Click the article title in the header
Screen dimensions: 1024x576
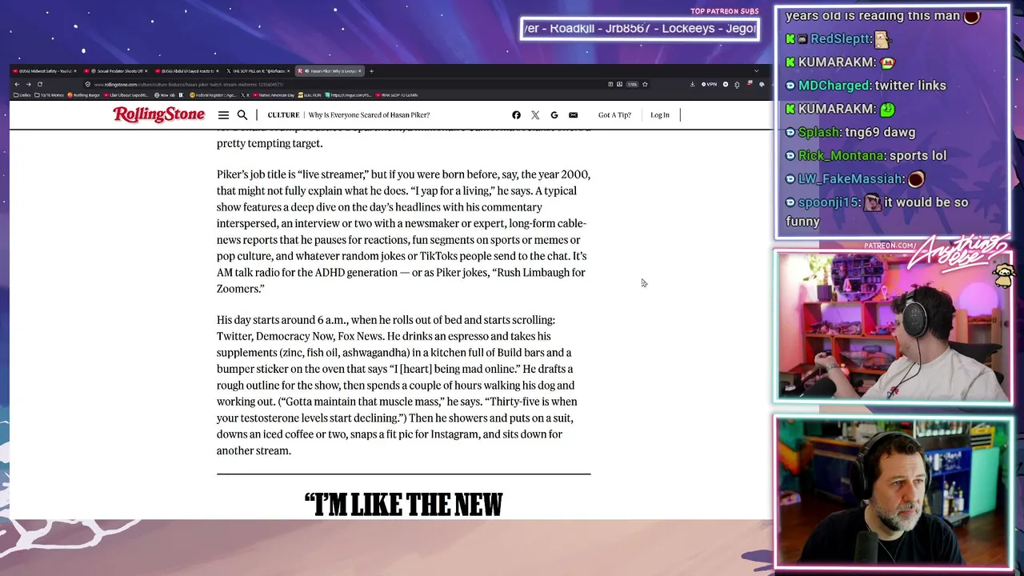(369, 115)
